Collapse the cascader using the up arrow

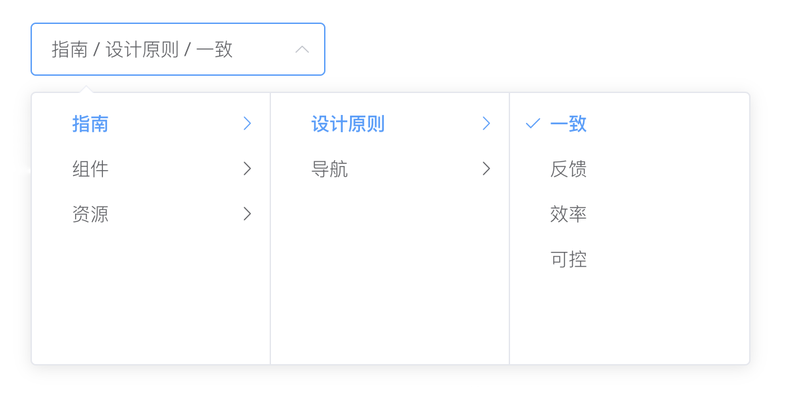click(x=302, y=49)
